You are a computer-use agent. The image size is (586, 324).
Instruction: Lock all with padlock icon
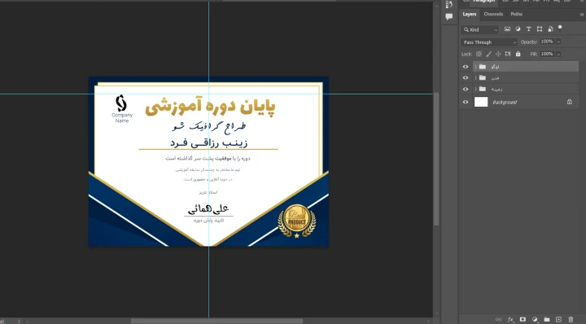(518, 54)
